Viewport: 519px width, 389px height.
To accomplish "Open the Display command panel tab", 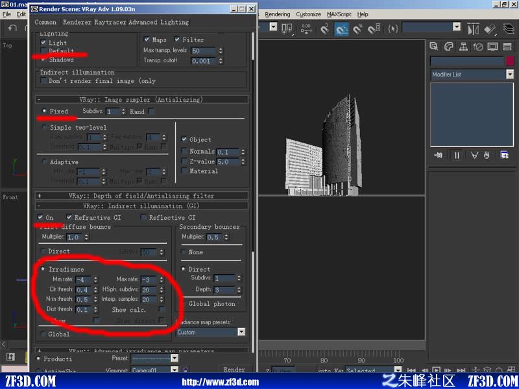I will (492, 46).
